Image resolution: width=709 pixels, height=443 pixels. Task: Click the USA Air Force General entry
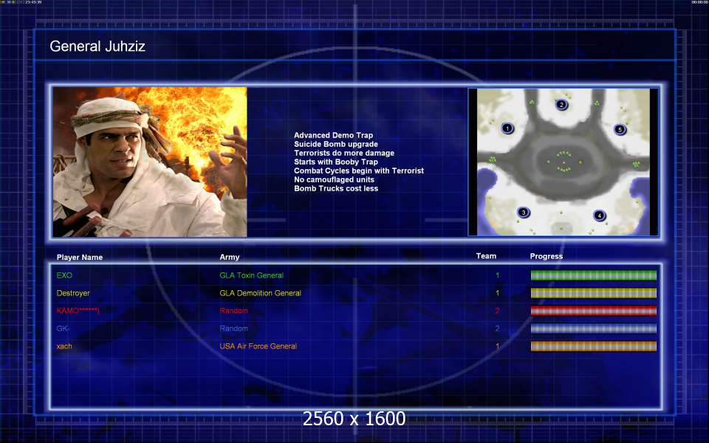pos(258,346)
